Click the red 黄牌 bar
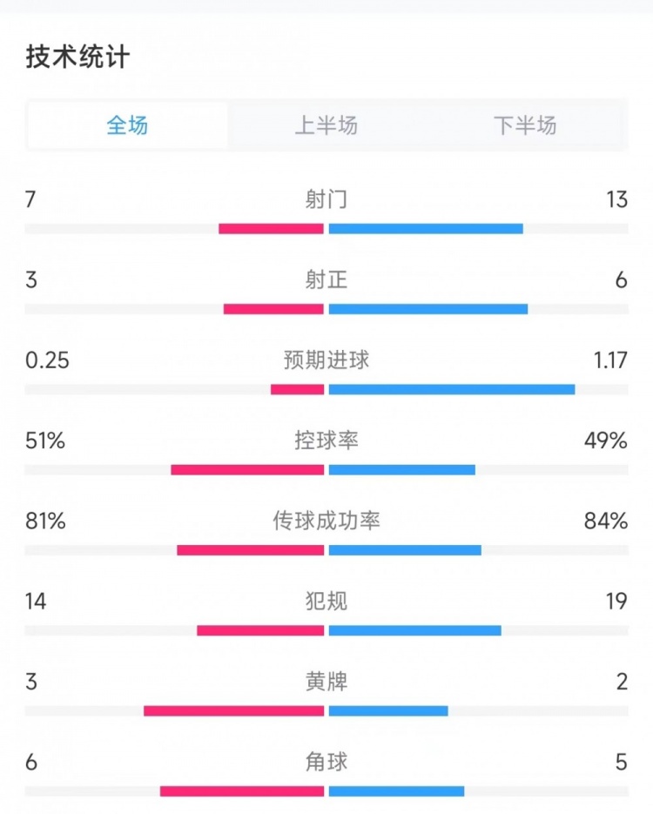 [x=233, y=710]
